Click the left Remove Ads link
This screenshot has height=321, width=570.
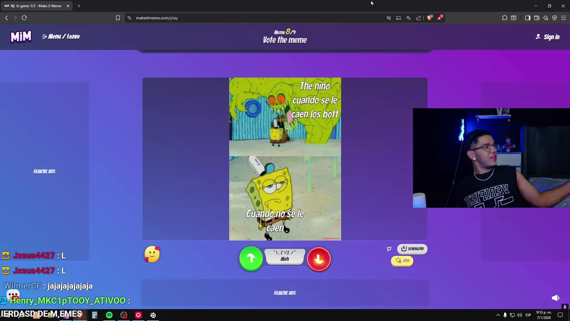tap(45, 171)
